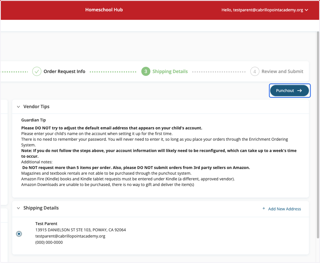The image size is (320, 263).
Task: Click the Test Parent name in address
Action: tap(46, 224)
